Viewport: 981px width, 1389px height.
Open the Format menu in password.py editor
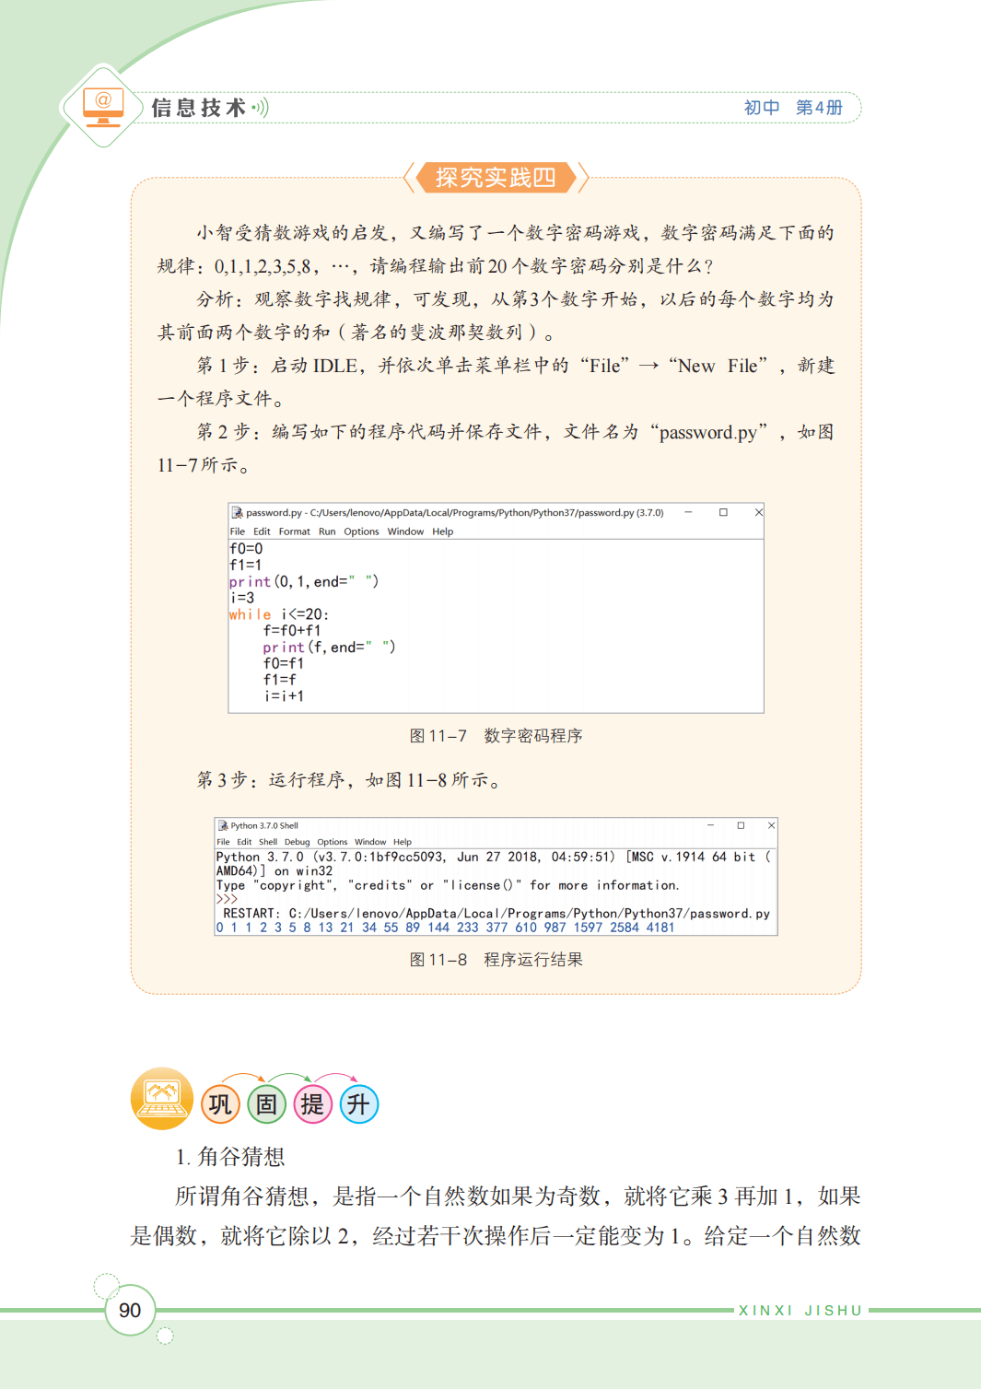(x=294, y=531)
